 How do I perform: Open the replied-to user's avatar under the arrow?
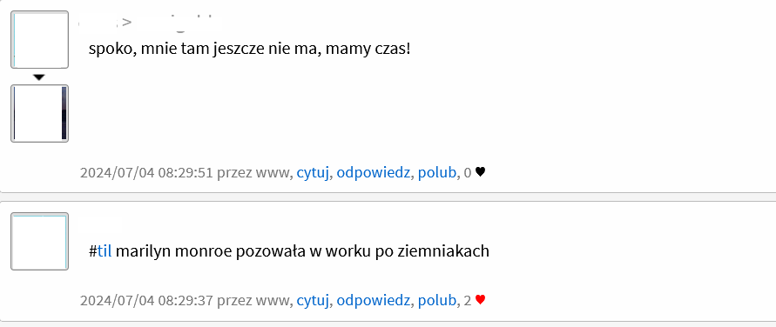click(x=39, y=113)
